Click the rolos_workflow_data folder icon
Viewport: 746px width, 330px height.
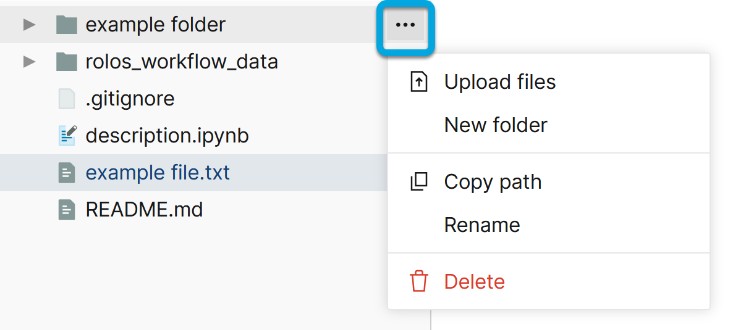point(66,62)
